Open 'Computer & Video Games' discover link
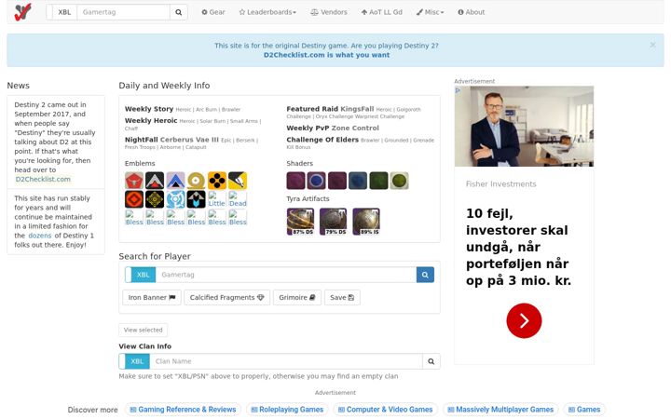This screenshot has height=419, width=671. [x=386, y=410]
